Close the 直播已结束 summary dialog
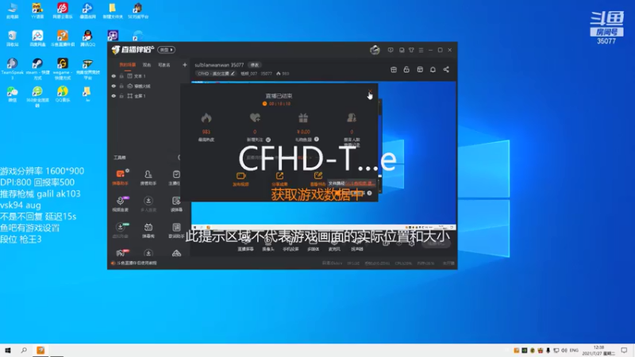This screenshot has width=635, height=357. pyautogui.click(x=370, y=90)
